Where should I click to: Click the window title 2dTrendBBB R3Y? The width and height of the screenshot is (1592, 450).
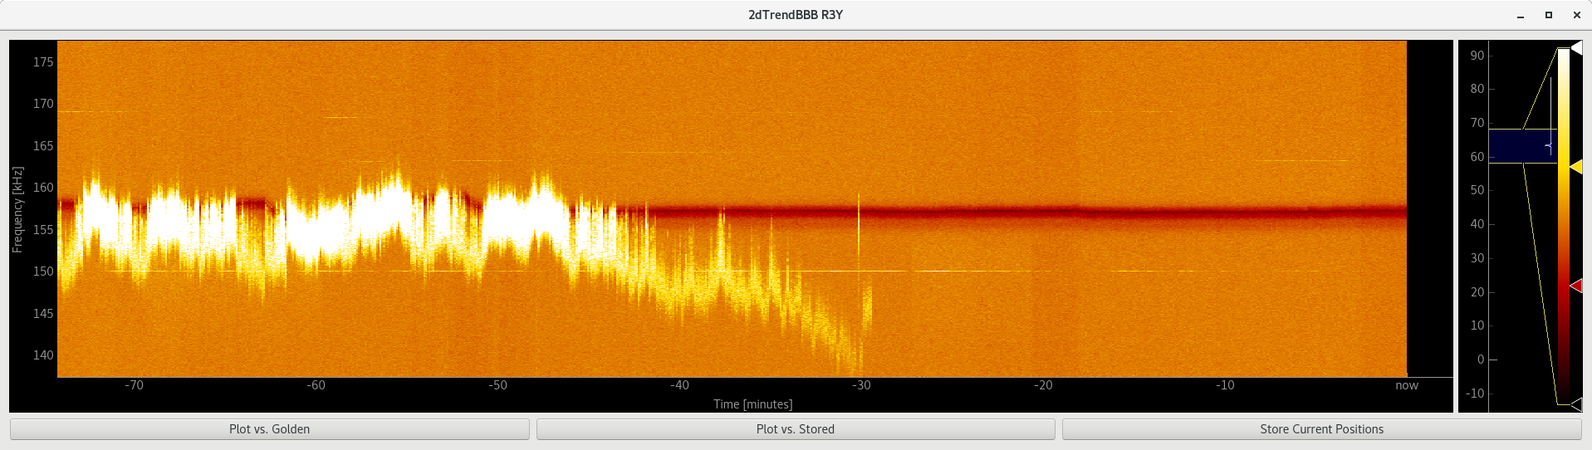pos(795,15)
